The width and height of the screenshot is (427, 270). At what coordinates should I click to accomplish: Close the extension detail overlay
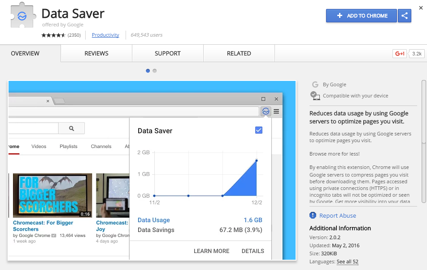421,8
